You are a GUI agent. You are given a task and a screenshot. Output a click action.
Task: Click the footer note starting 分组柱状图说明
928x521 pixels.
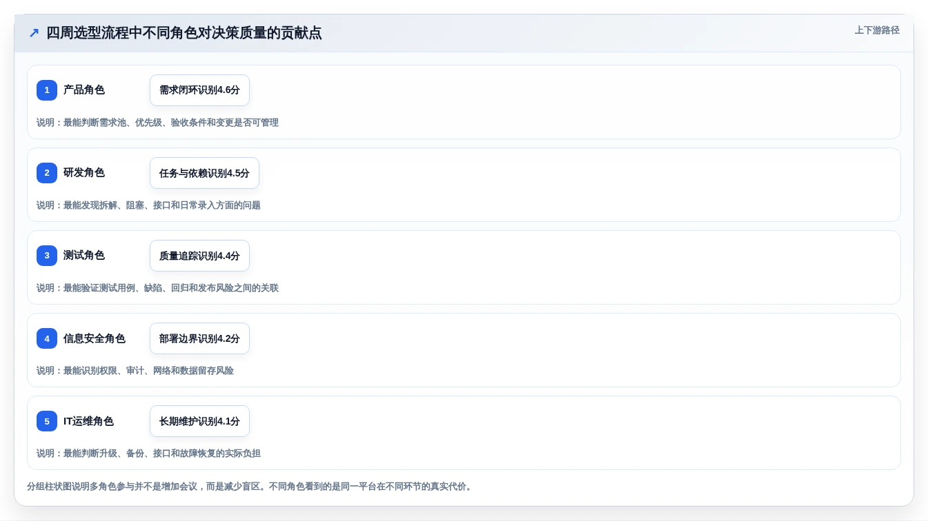tap(251, 487)
